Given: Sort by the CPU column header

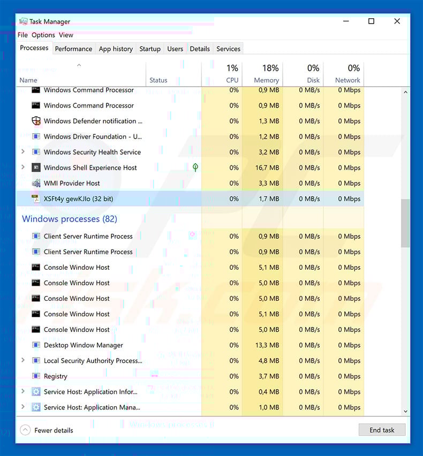Looking at the screenshot, I should (222, 74).
